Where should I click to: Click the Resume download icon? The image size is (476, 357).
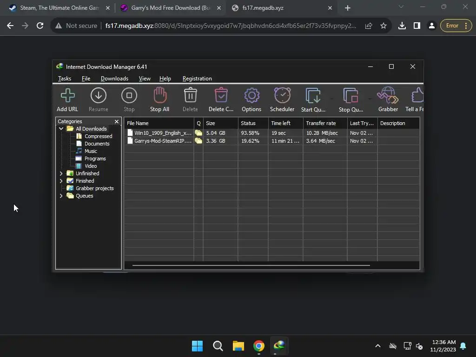coord(99,96)
